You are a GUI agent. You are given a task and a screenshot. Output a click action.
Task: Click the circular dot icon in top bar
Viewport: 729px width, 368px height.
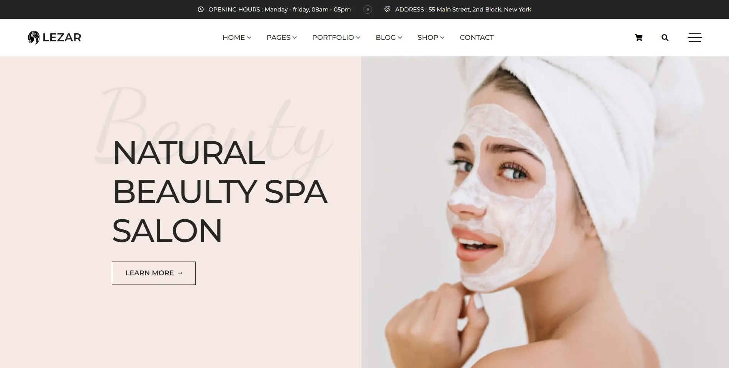click(x=367, y=10)
